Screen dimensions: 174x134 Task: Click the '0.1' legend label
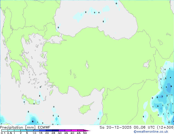click(3, 133)
